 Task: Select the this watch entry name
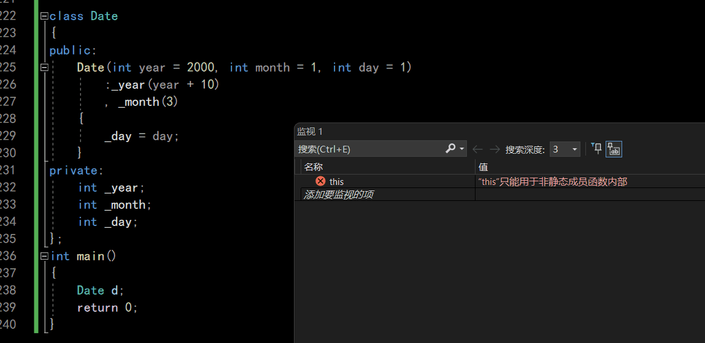[x=336, y=181]
